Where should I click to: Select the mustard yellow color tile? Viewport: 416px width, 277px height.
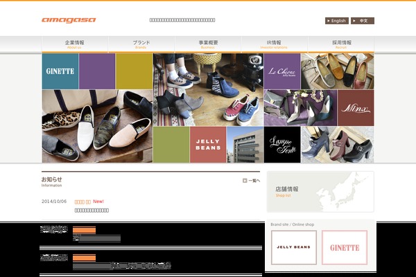tap(134, 71)
